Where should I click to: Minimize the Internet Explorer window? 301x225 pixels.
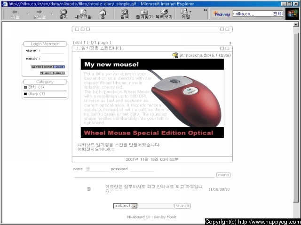tap(284, 4)
